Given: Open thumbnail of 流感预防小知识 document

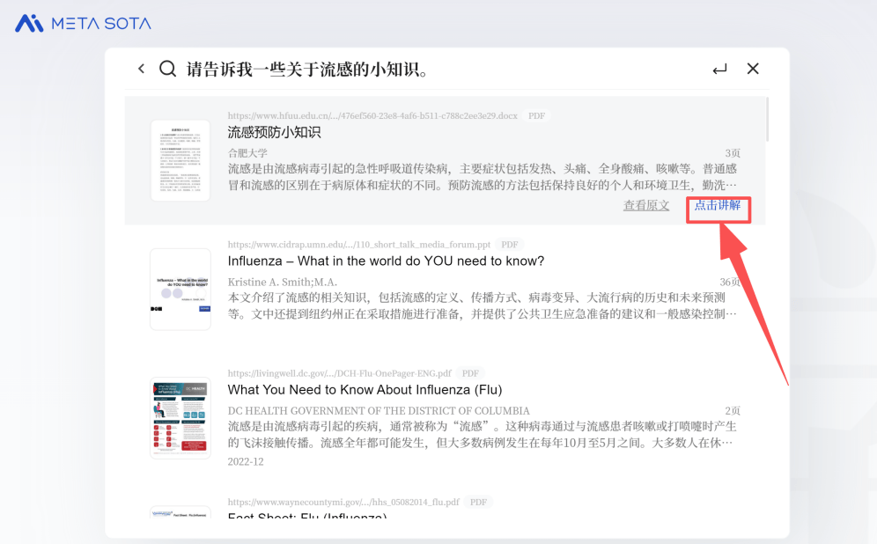Looking at the screenshot, I should coord(181,160).
